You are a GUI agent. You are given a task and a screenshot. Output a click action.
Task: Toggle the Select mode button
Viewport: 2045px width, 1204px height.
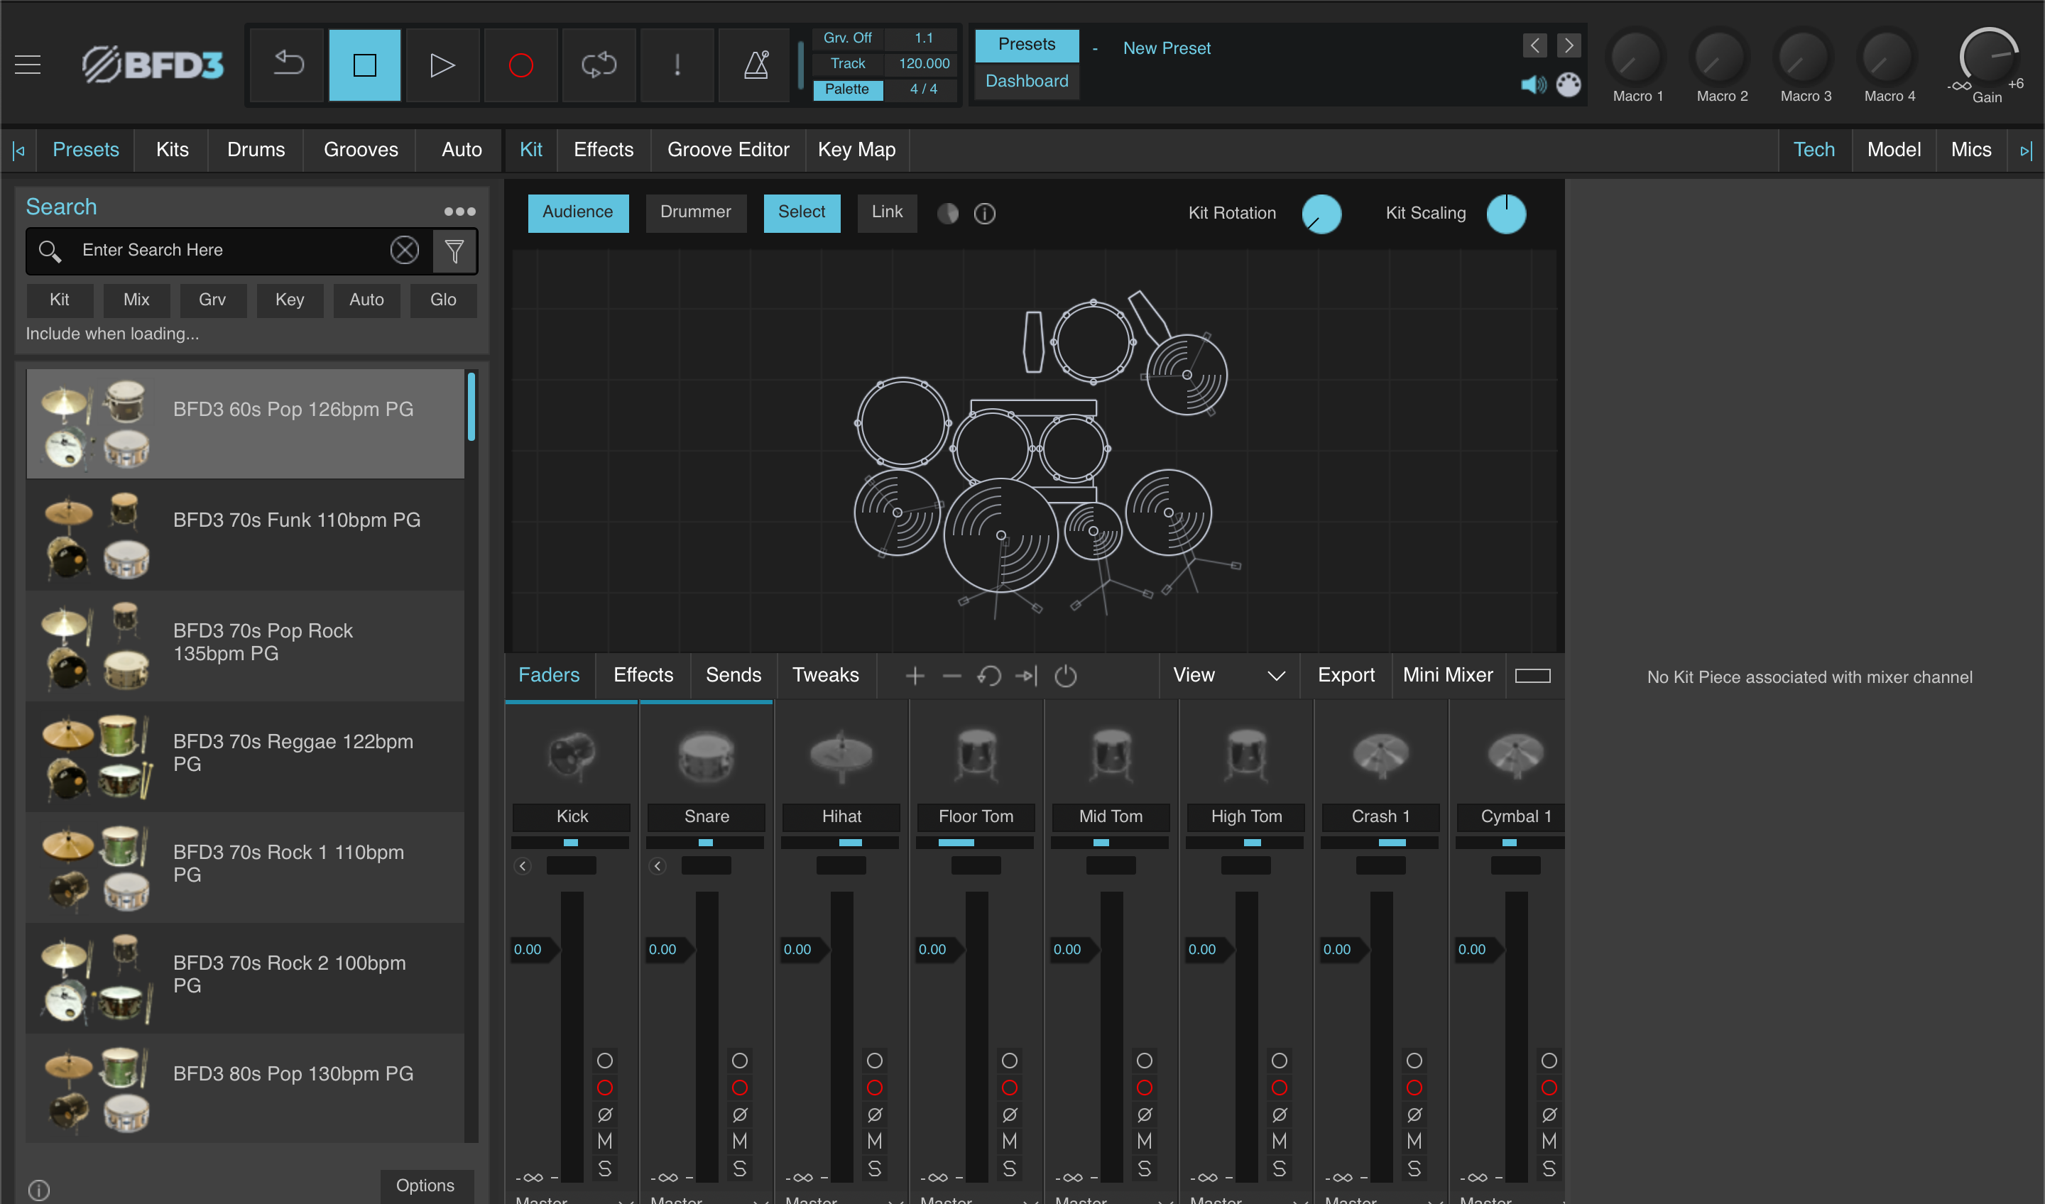click(x=801, y=212)
